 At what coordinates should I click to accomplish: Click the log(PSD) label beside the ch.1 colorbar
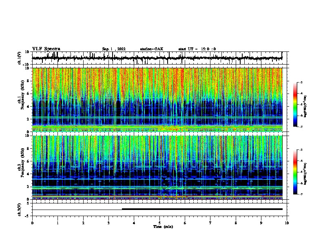[x=305, y=106]
